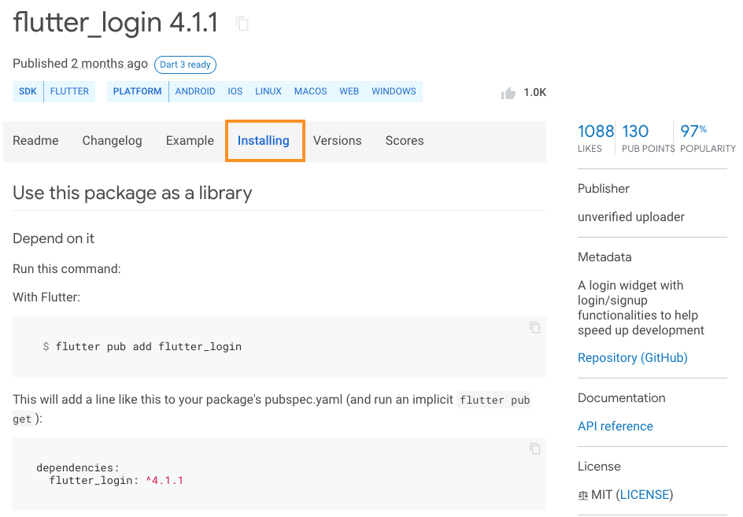
Task: Open the Example tab
Action: [x=190, y=141]
